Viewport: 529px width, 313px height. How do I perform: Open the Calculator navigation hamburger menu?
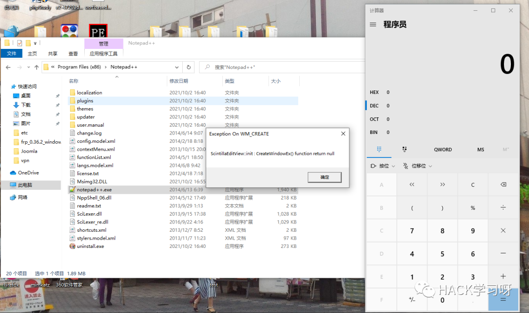pos(373,24)
